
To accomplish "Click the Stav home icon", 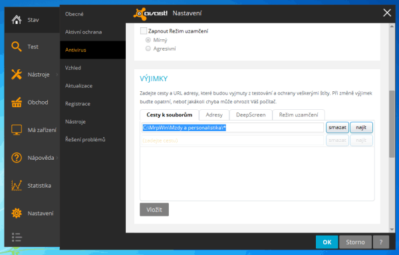I will click(x=17, y=20).
